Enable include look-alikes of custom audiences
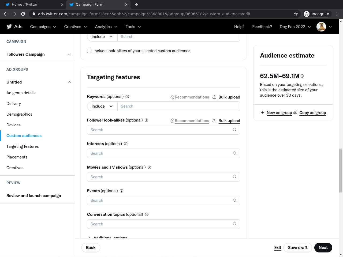The height and width of the screenshot is (257, 343). pyautogui.click(x=89, y=51)
